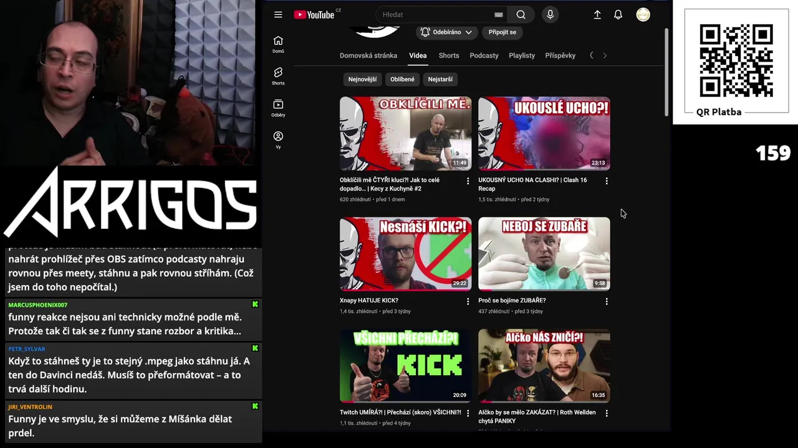Open the Podcasty tab

pos(484,55)
